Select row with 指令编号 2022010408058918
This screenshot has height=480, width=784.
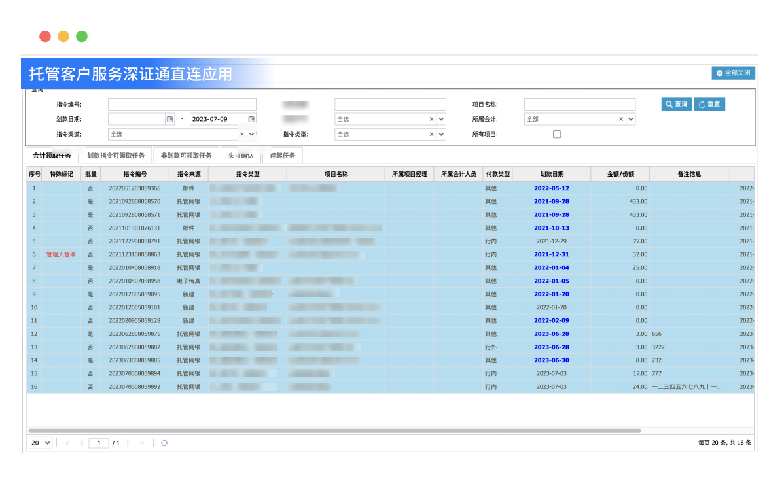390,268
